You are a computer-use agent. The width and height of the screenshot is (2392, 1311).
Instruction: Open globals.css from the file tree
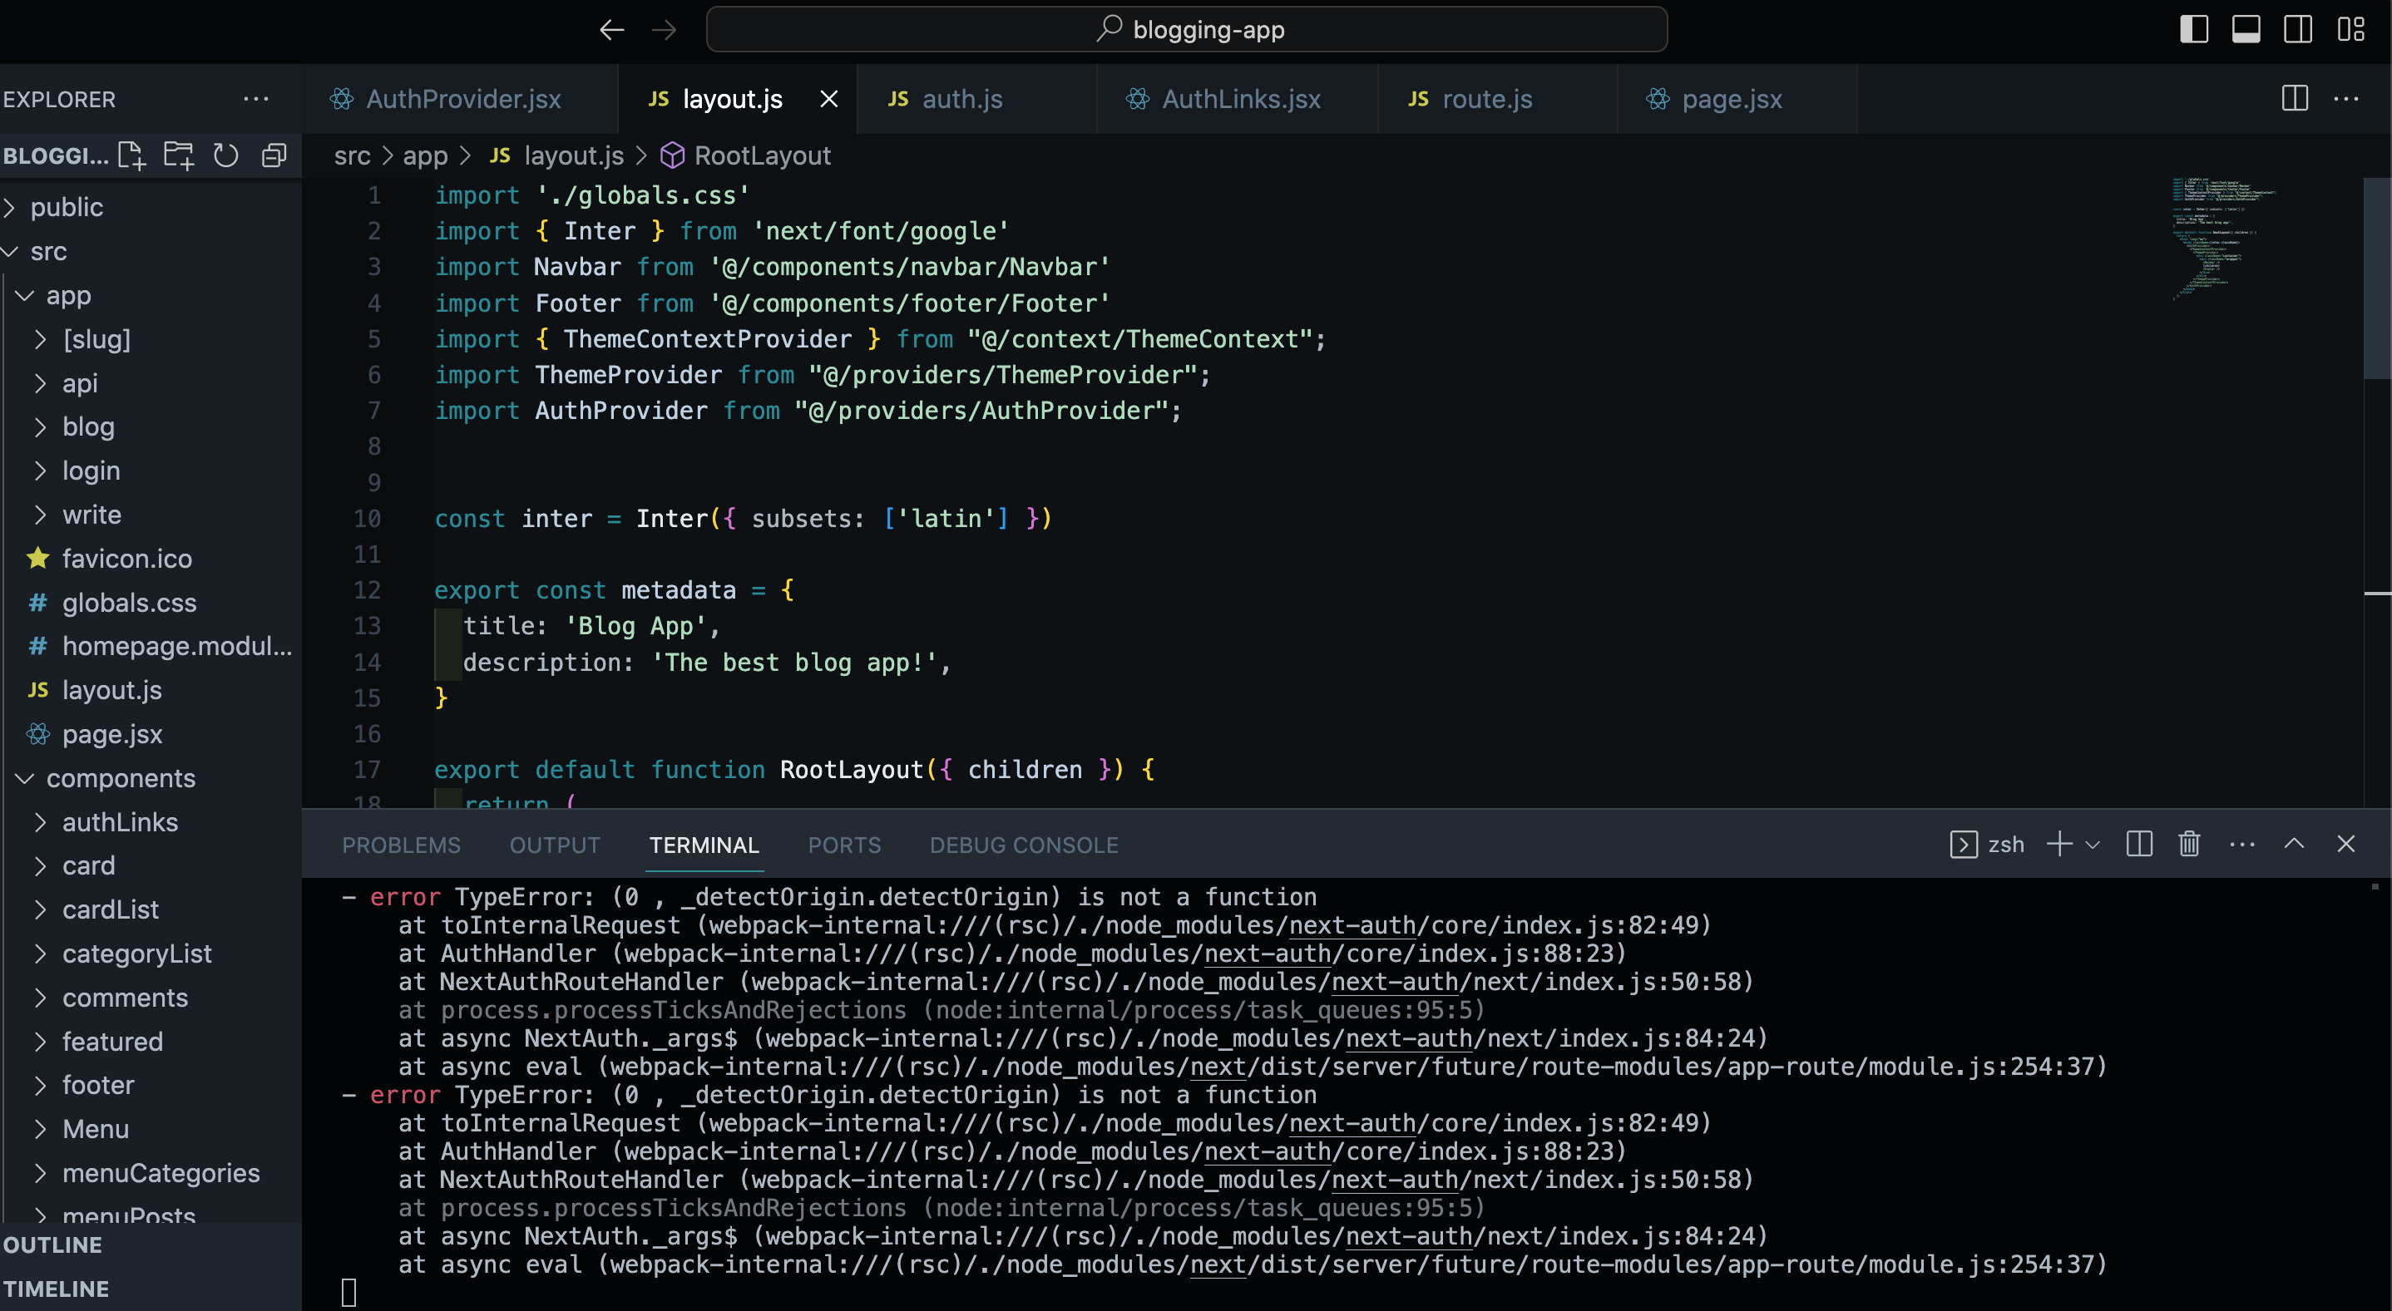[x=129, y=603]
